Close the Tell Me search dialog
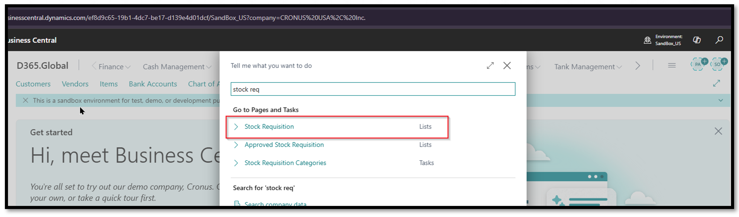The width and height of the screenshot is (739, 217). pyautogui.click(x=507, y=66)
